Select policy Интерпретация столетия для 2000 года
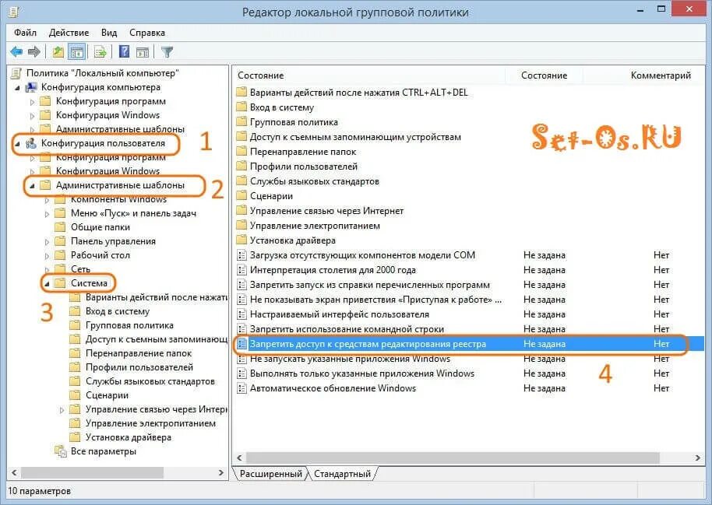Screen dimensions: 712x505 click(333, 270)
